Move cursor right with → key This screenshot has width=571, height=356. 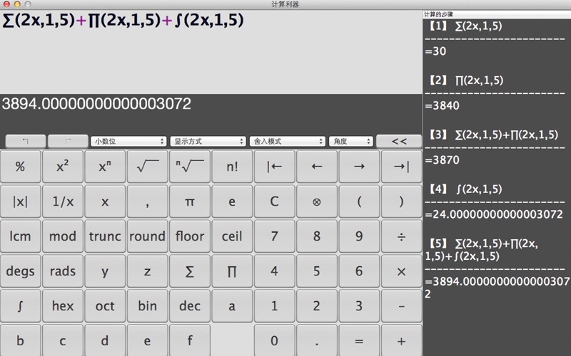[359, 167]
